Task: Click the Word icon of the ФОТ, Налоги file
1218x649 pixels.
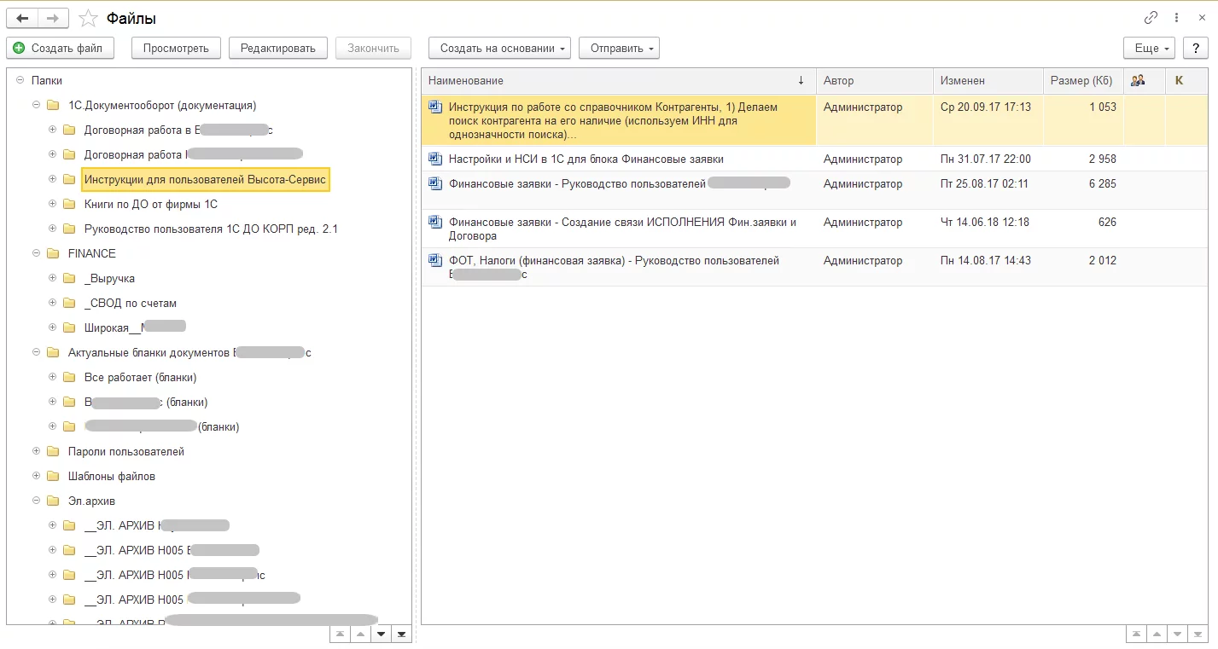Action: pyautogui.click(x=435, y=260)
